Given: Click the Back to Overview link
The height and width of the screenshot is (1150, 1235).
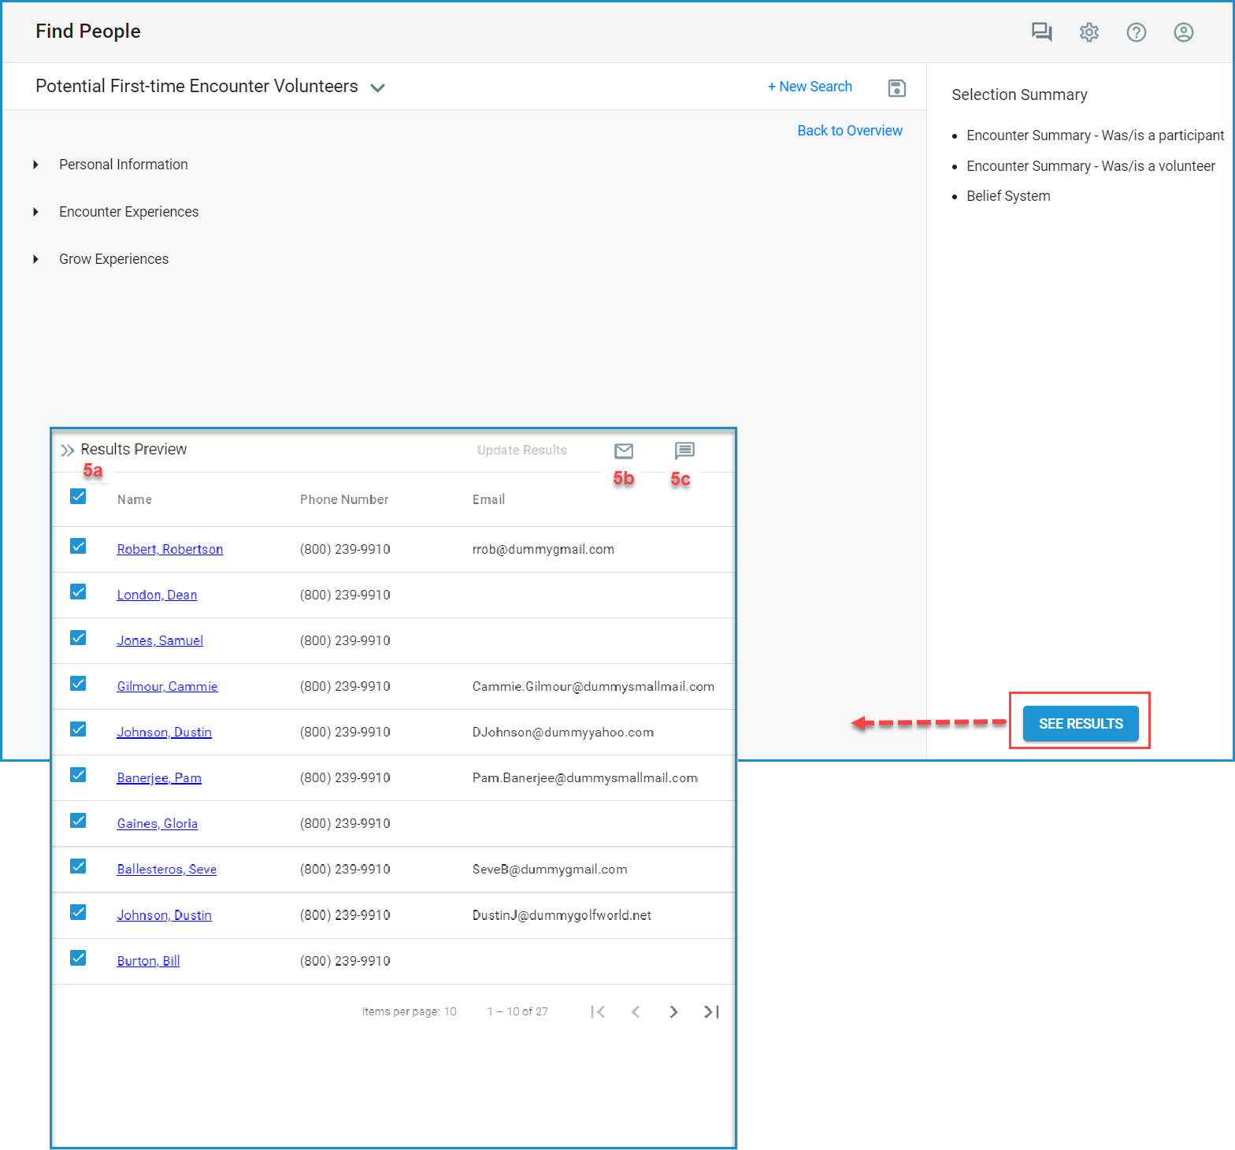Looking at the screenshot, I should tap(850, 131).
